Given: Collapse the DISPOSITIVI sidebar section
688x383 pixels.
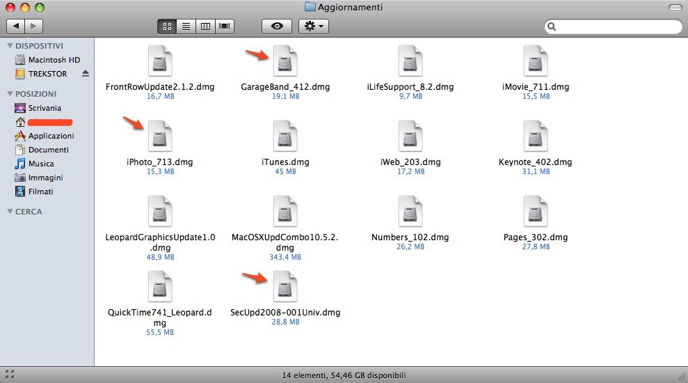Looking at the screenshot, I should pyautogui.click(x=10, y=46).
